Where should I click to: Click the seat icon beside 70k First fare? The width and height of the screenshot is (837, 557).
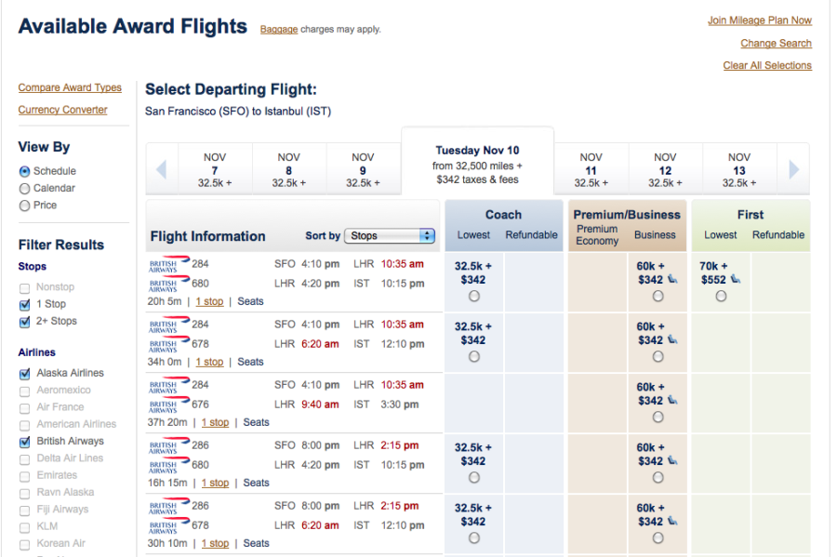736,279
